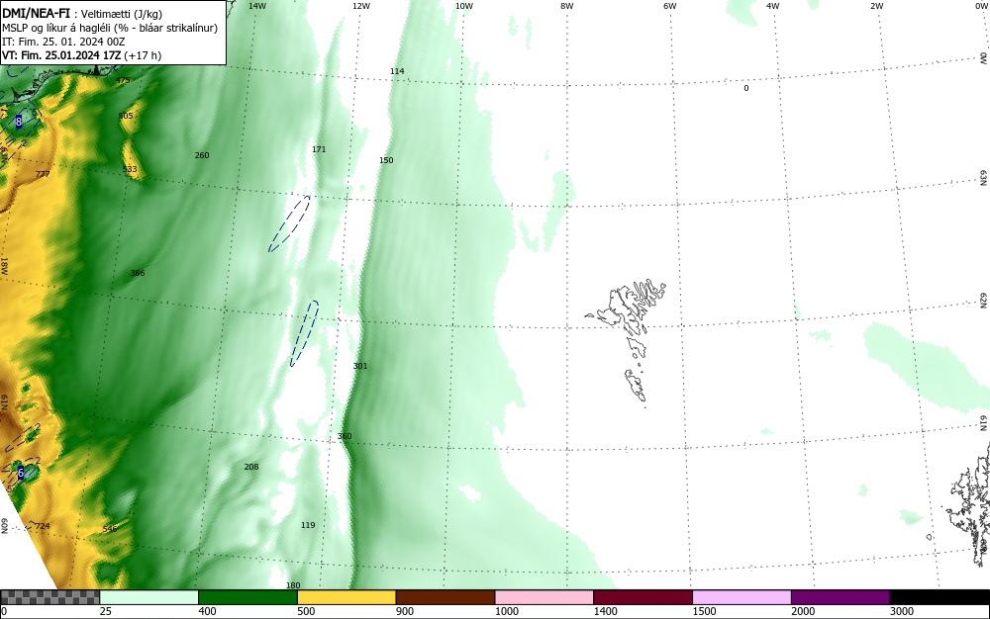The height and width of the screenshot is (619, 990).
Task: Click the lavender 1500–2000 legend swatch
Action: point(742,597)
